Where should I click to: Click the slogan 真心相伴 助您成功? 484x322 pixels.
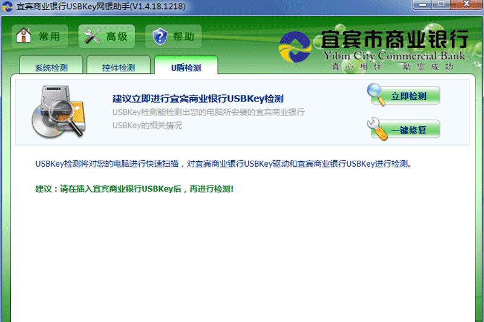pos(392,66)
